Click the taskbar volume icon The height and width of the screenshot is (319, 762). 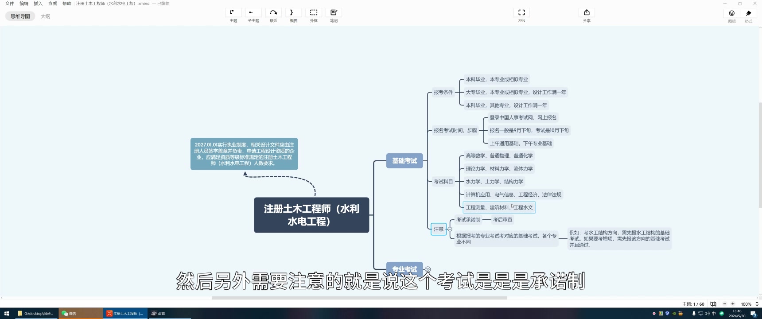[707, 313]
